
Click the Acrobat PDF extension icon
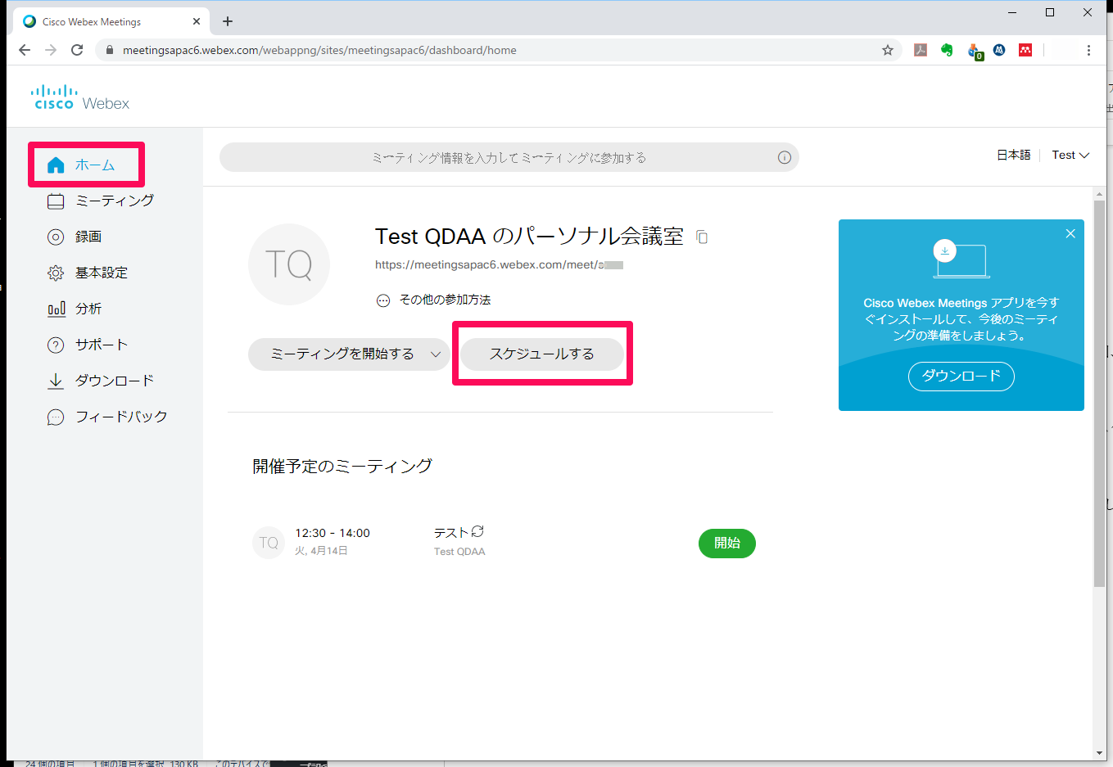921,50
